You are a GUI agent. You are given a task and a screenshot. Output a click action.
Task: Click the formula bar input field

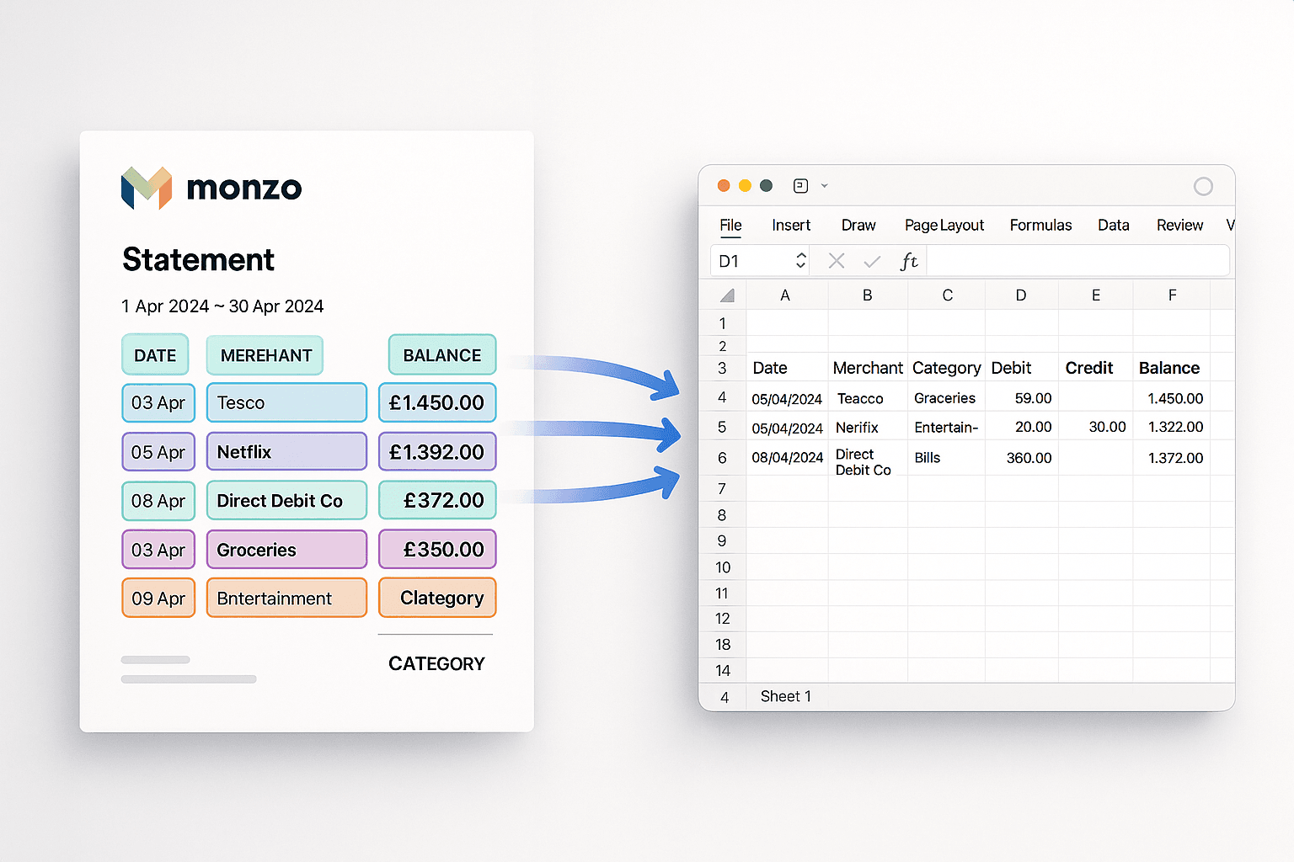click(x=1077, y=261)
